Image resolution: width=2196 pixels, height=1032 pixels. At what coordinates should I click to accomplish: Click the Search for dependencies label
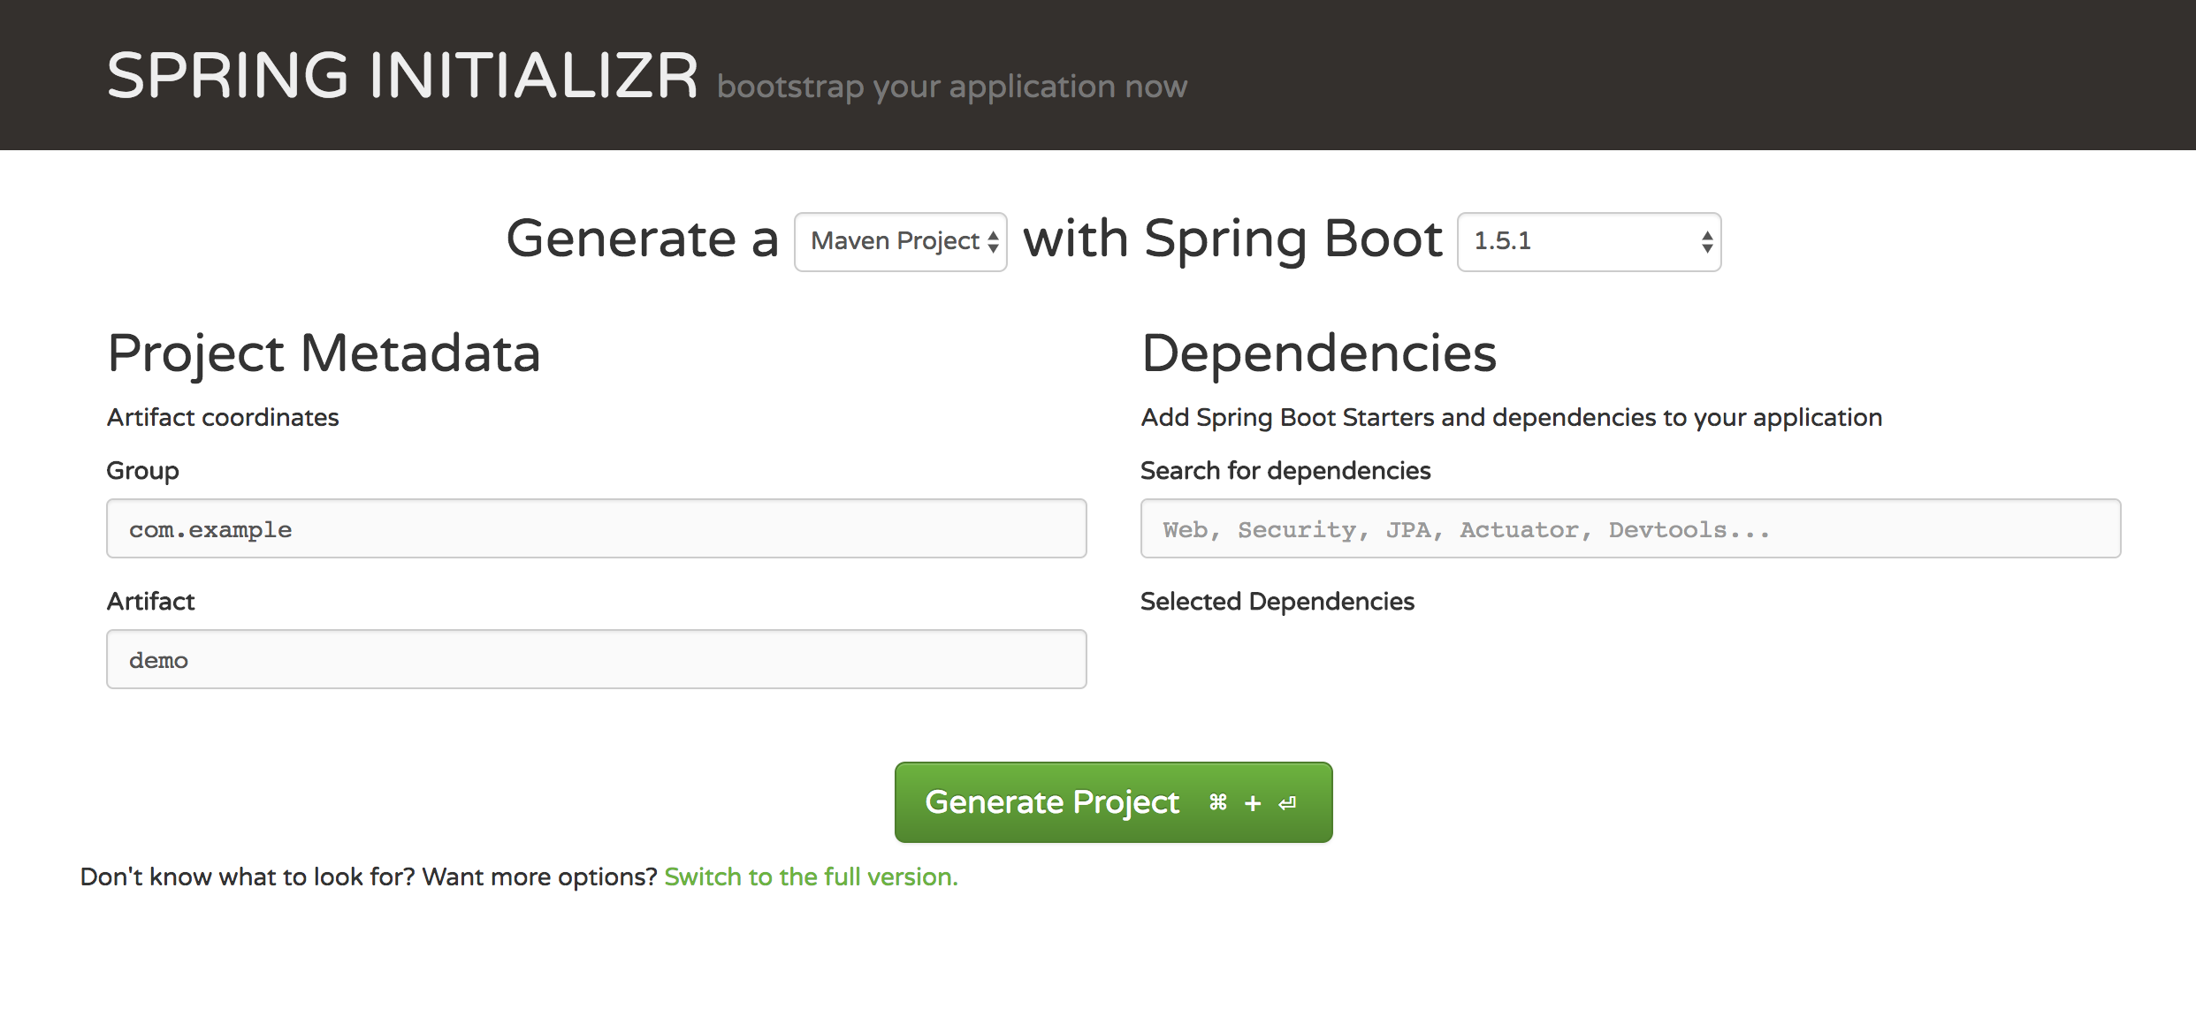[1285, 470]
